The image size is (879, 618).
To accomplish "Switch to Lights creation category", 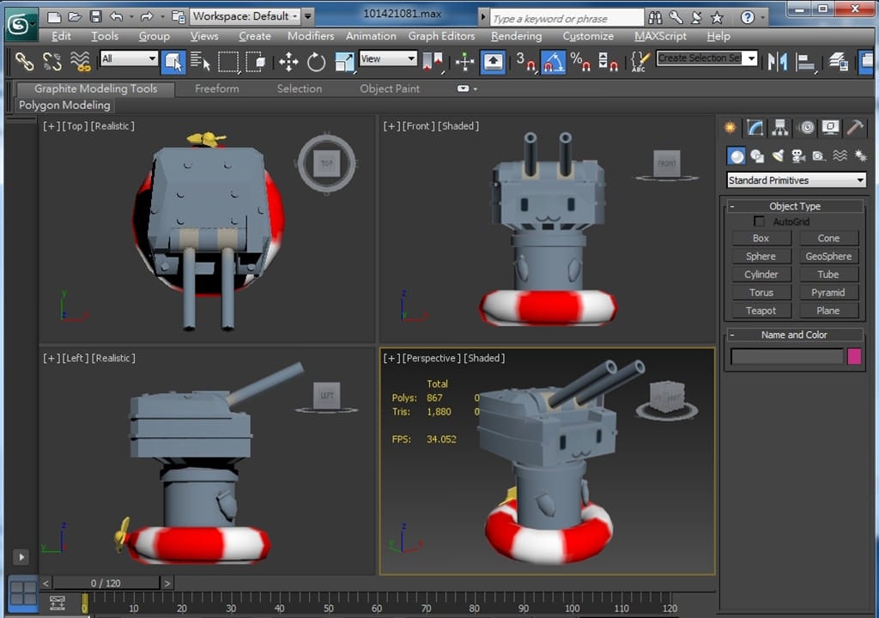I will [778, 155].
